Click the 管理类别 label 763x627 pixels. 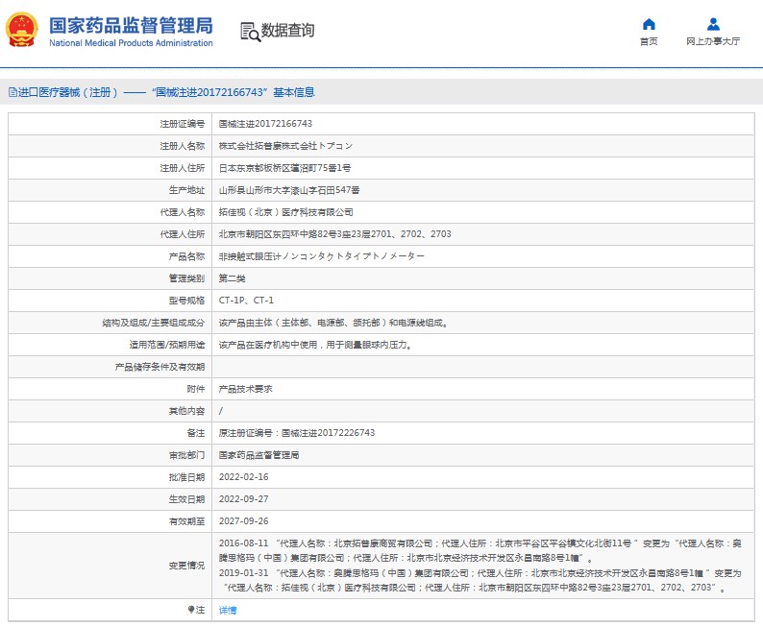tap(186, 278)
